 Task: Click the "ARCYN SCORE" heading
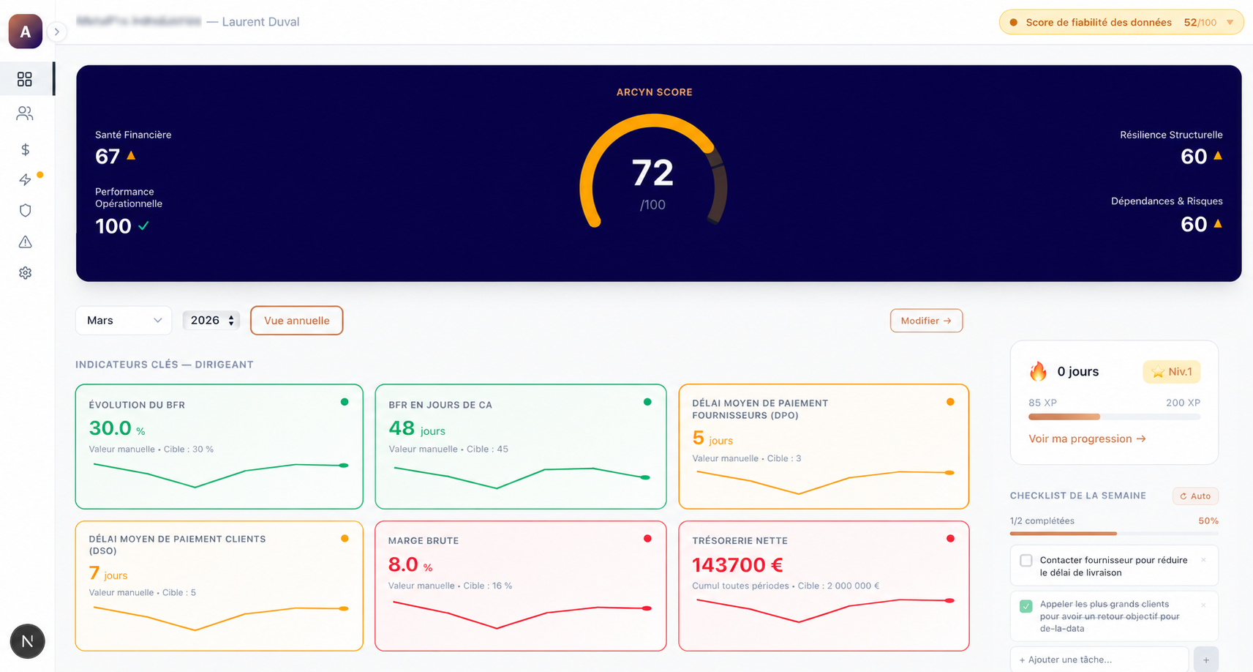coord(654,92)
